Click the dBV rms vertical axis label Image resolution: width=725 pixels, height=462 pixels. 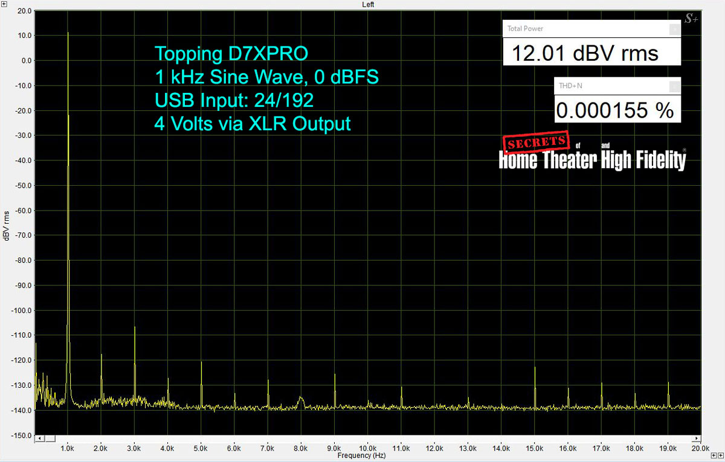click(6, 225)
